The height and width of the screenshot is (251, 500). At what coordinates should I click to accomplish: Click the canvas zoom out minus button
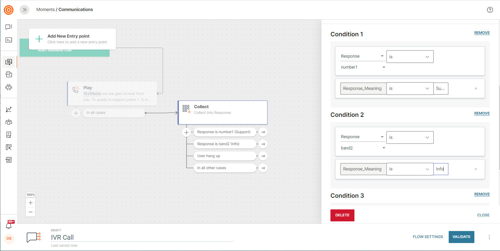(x=31, y=212)
